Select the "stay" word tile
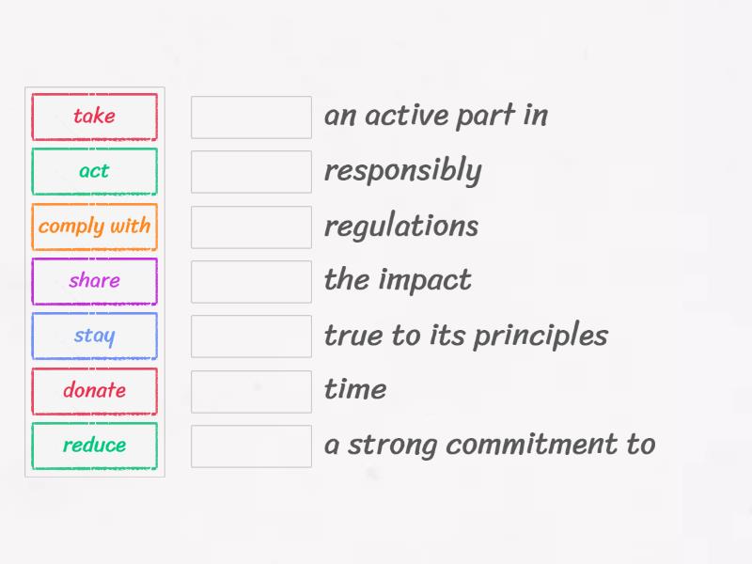The width and height of the screenshot is (752, 564). coord(94,336)
